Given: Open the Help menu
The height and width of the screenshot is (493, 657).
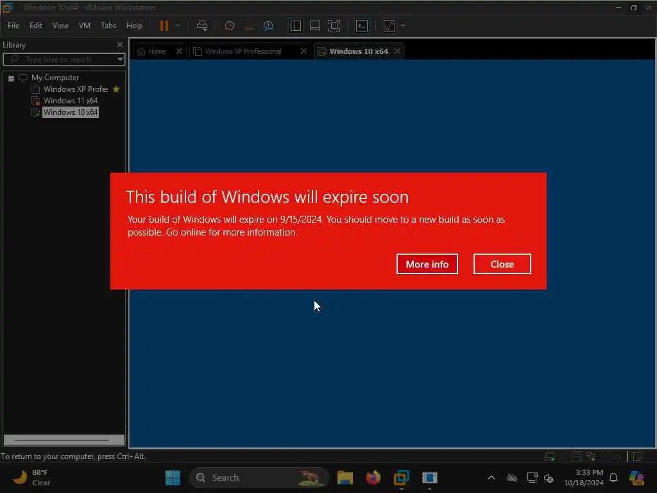Looking at the screenshot, I should tap(135, 26).
